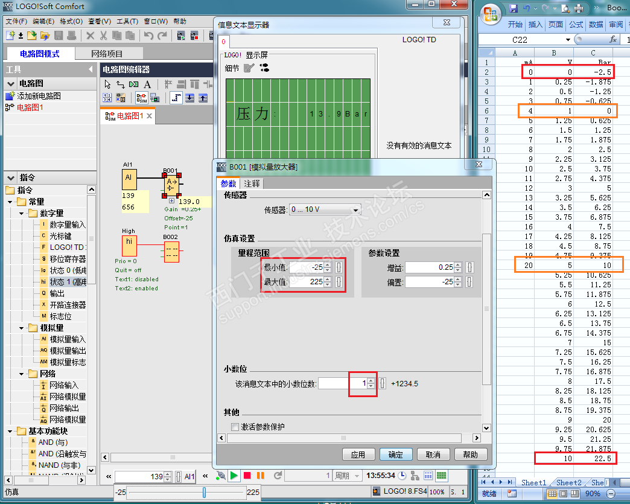Image resolution: width=630 pixels, height=504 pixels.
Task: Open the 文件(F) menu
Action: 16,21
